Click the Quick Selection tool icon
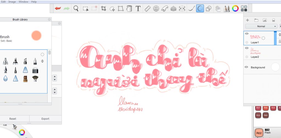281x138 pixels. (x=94, y=8)
